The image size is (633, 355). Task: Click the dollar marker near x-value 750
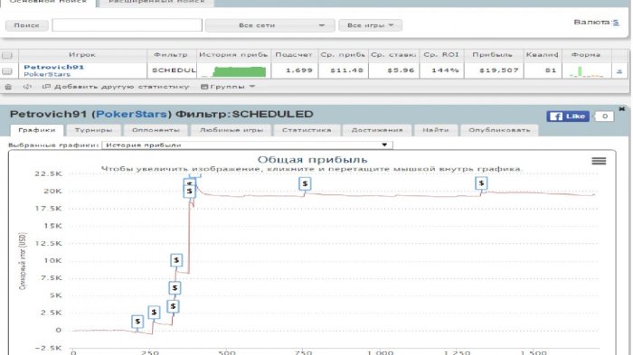[305, 183]
